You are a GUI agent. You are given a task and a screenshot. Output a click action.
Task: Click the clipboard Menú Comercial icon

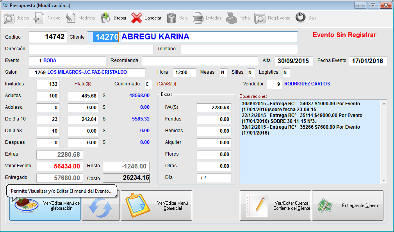point(138,205)
